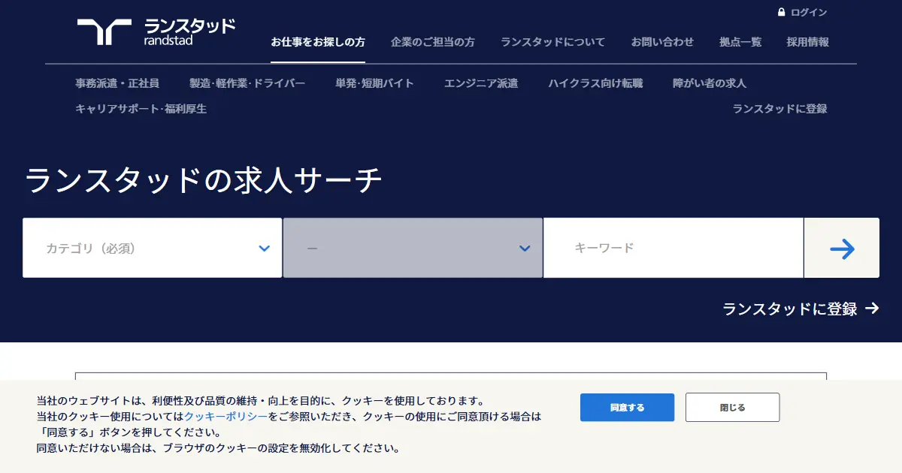This screenshot has height=473, width=902.
Task: Open 製造・軽作業・ドライバー link
Action: coord(247,83)
